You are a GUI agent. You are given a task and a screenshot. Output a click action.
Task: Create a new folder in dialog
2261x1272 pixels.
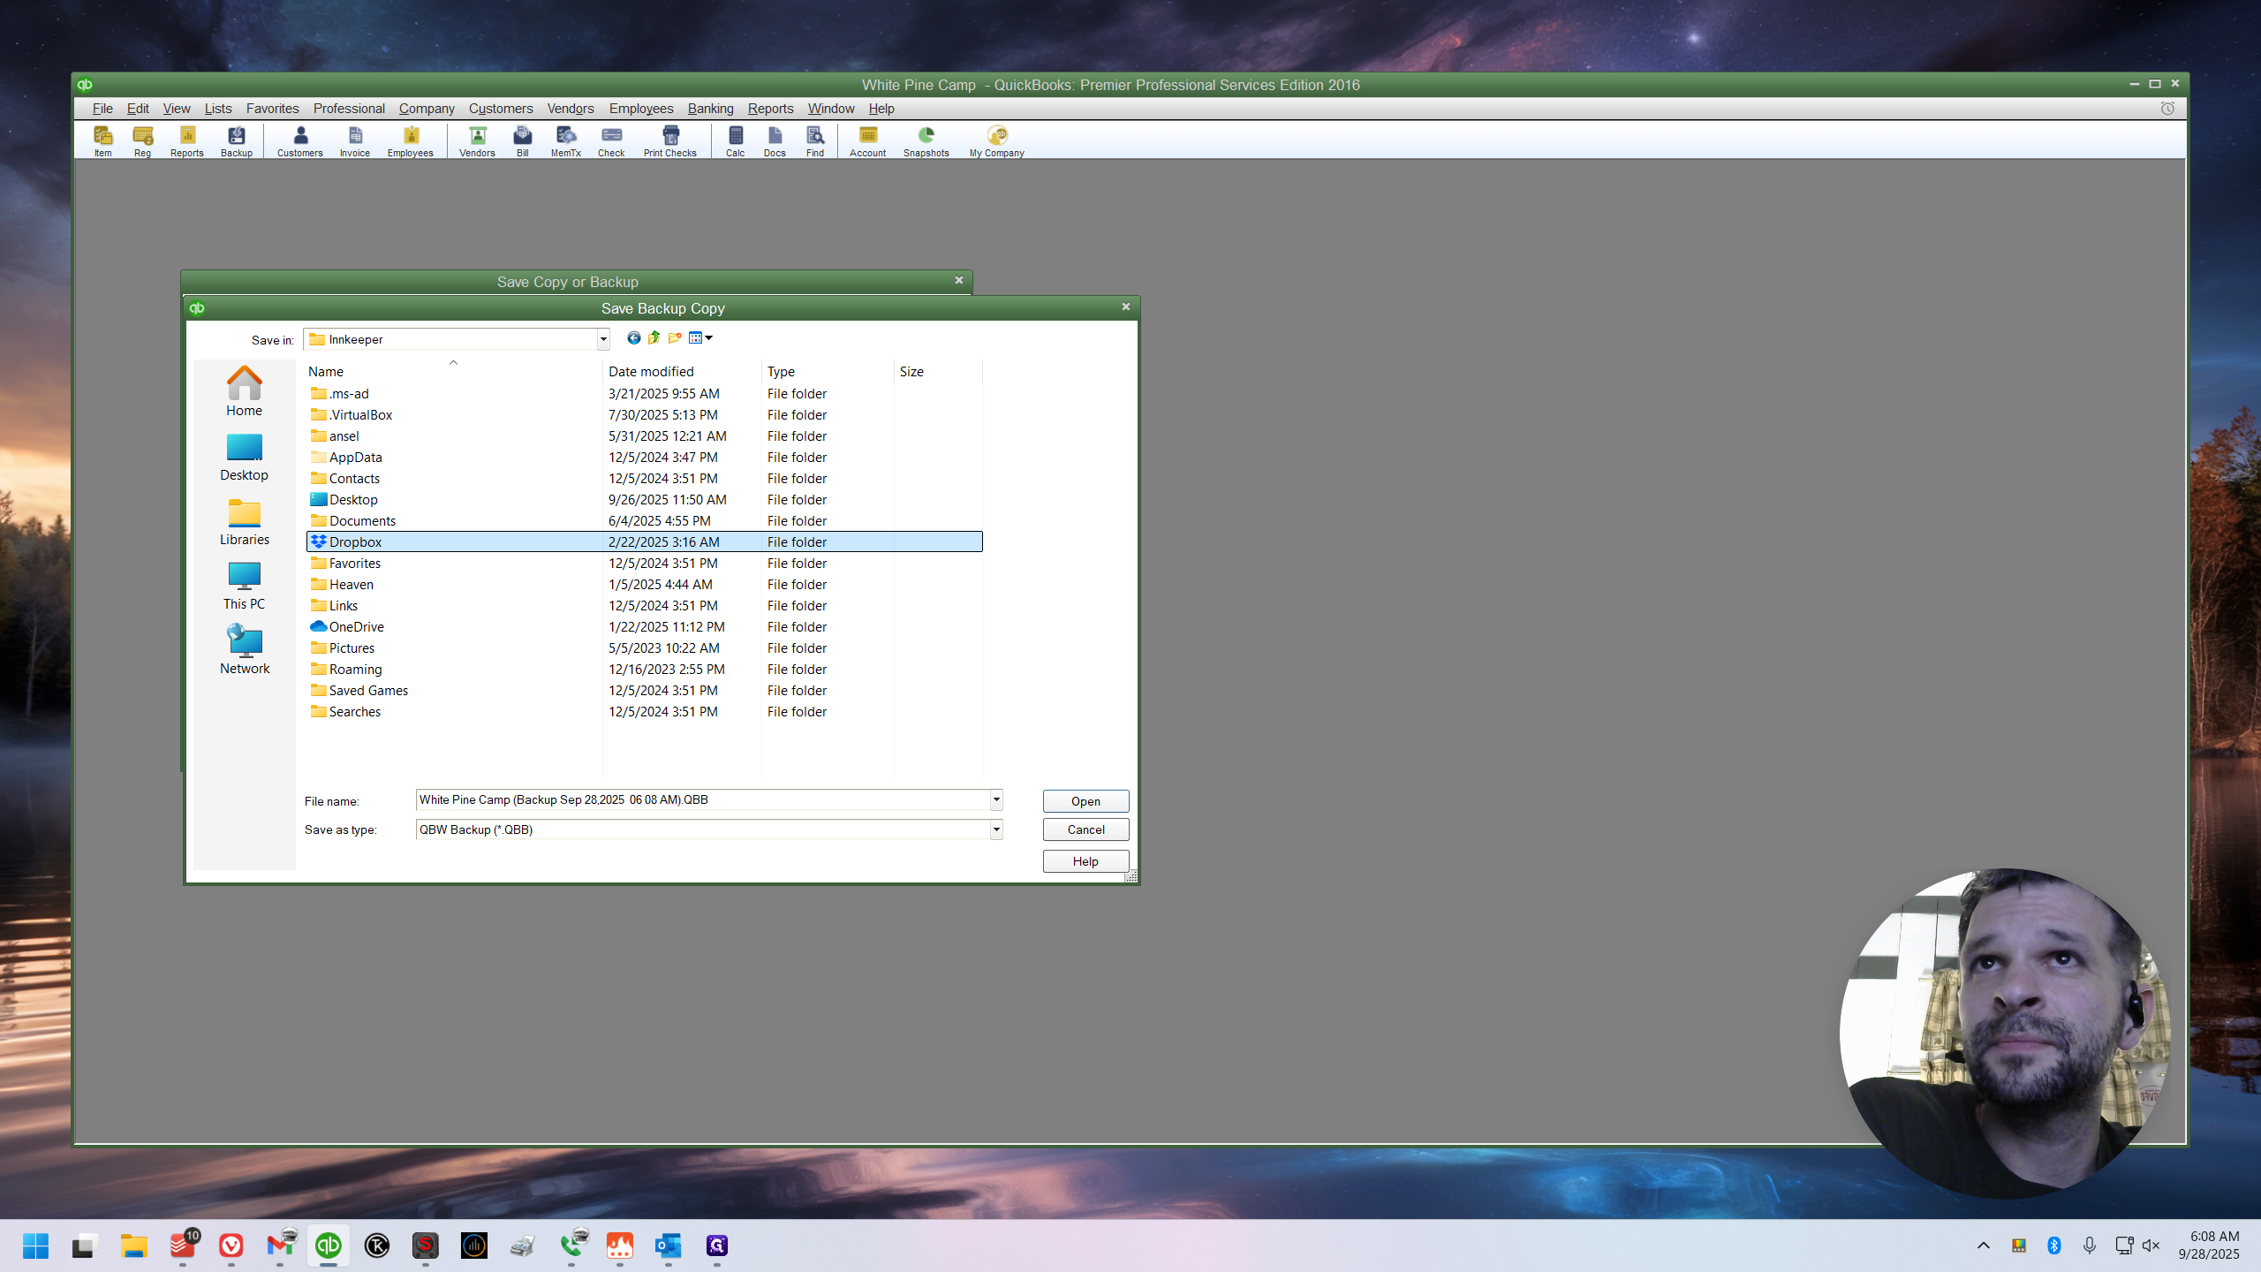675,337
